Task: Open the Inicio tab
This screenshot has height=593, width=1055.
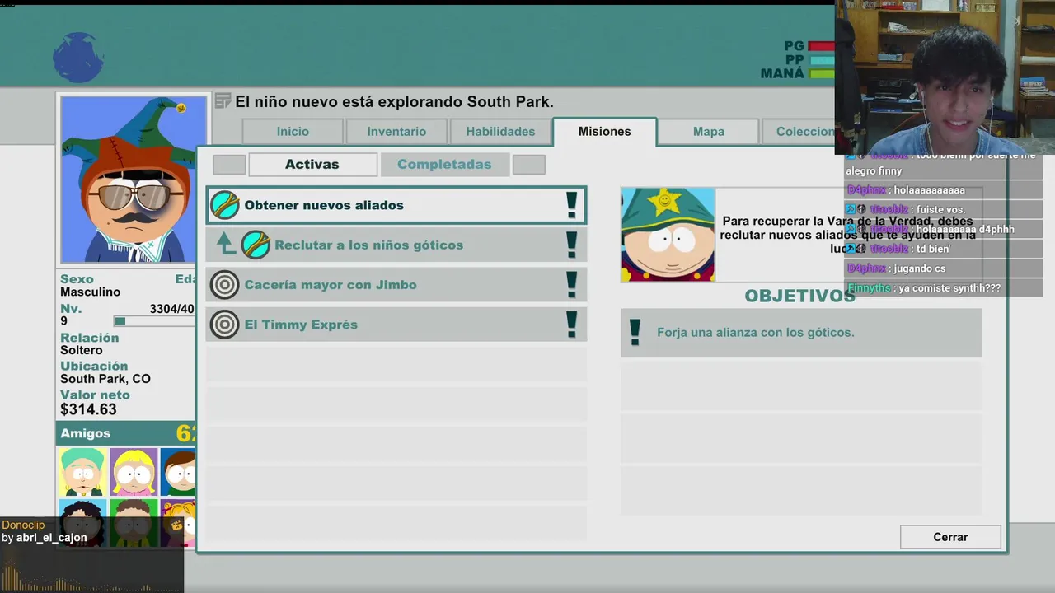Action: point(293,132)
